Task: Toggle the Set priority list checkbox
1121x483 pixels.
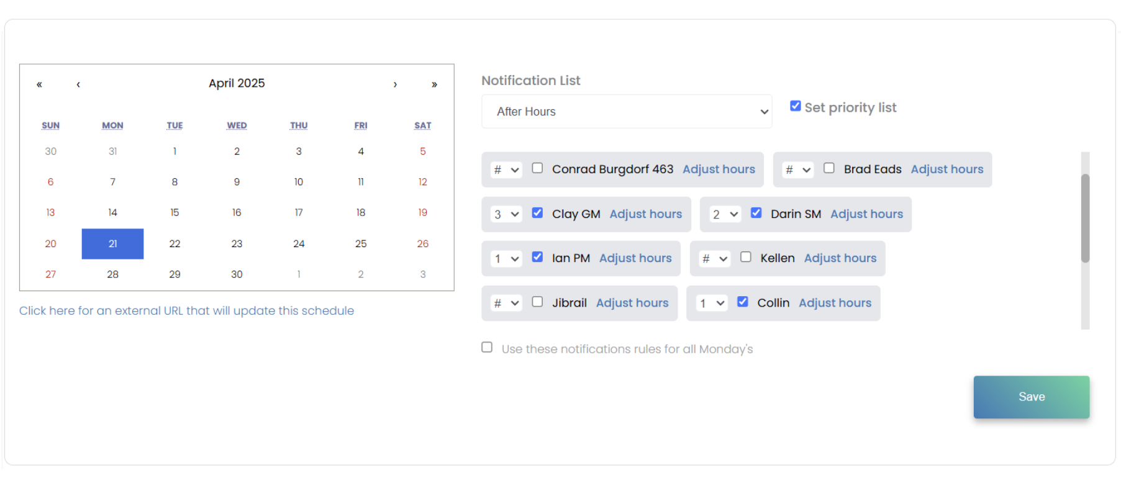Action: click(x=795, y=106)
